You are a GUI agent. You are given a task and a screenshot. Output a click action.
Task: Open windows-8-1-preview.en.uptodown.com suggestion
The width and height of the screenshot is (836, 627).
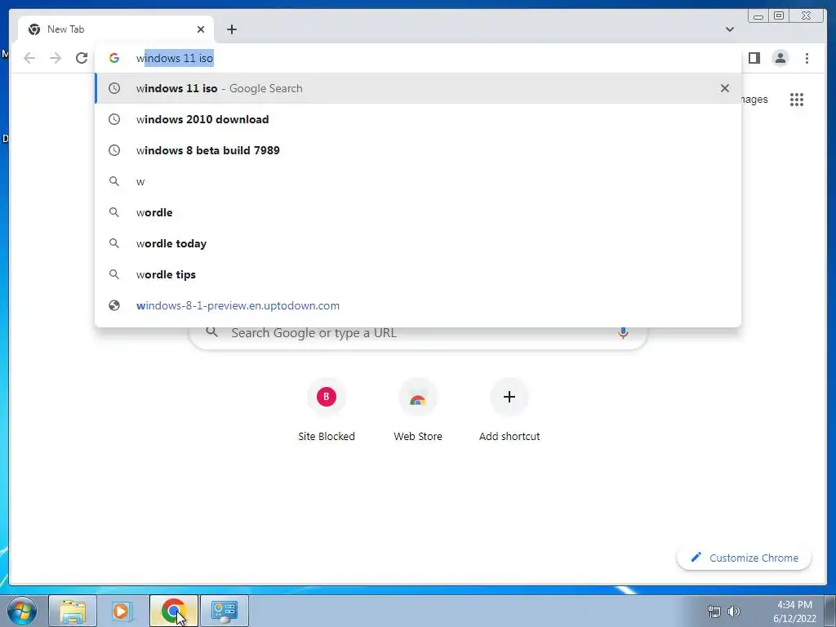418,305
